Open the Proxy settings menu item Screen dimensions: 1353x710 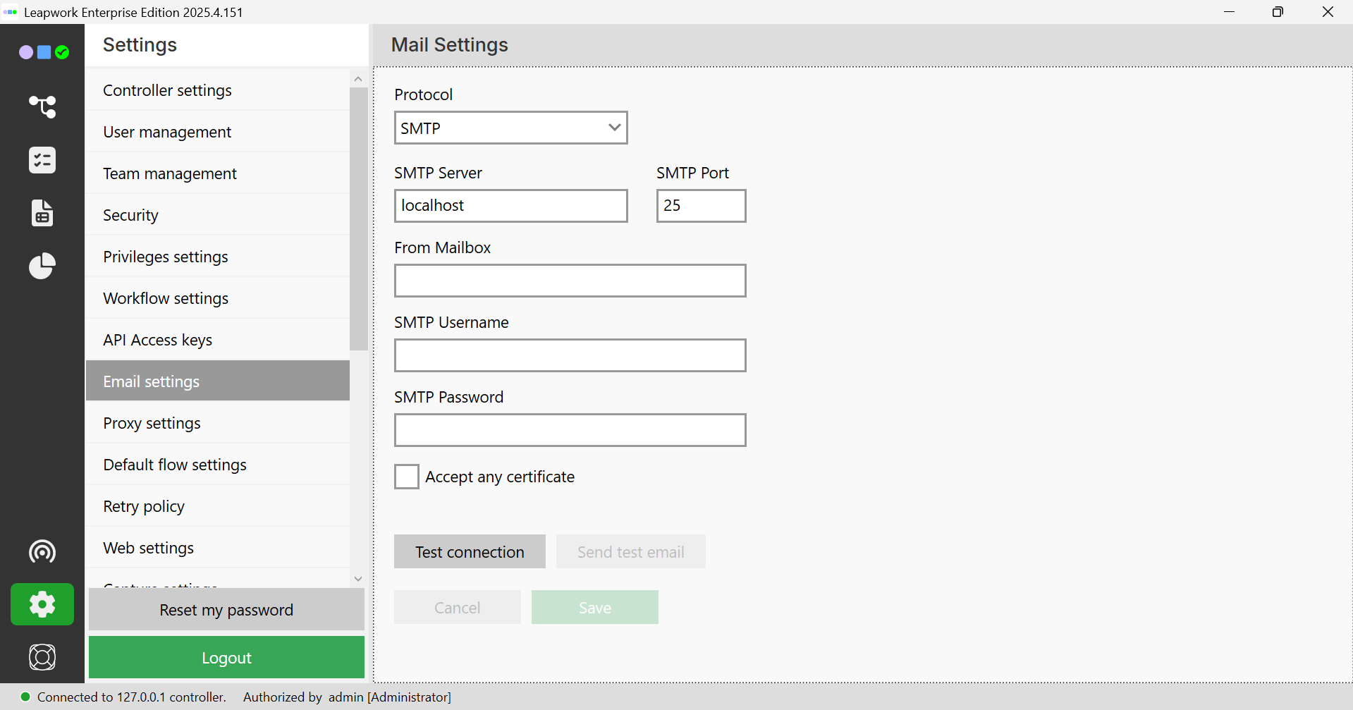(218, 423)
